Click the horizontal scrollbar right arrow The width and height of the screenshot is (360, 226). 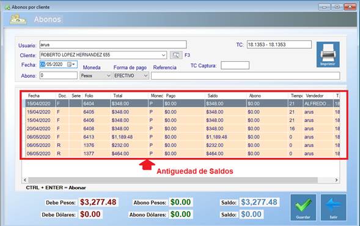[336, 180]
